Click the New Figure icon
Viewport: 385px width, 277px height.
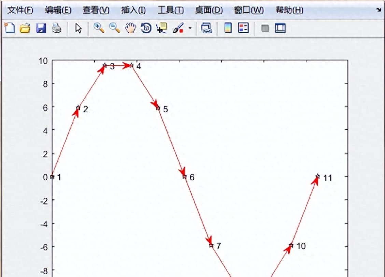pos(9,28)
